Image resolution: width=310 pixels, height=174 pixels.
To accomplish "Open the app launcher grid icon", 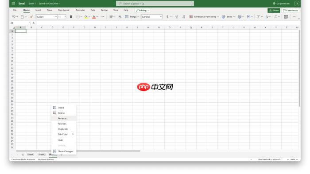I will point(13,4).
